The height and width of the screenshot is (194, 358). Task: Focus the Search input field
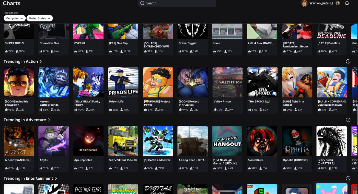[x=177, y=3]
